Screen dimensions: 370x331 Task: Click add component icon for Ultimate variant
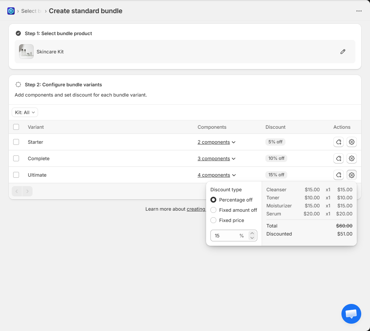339,175
